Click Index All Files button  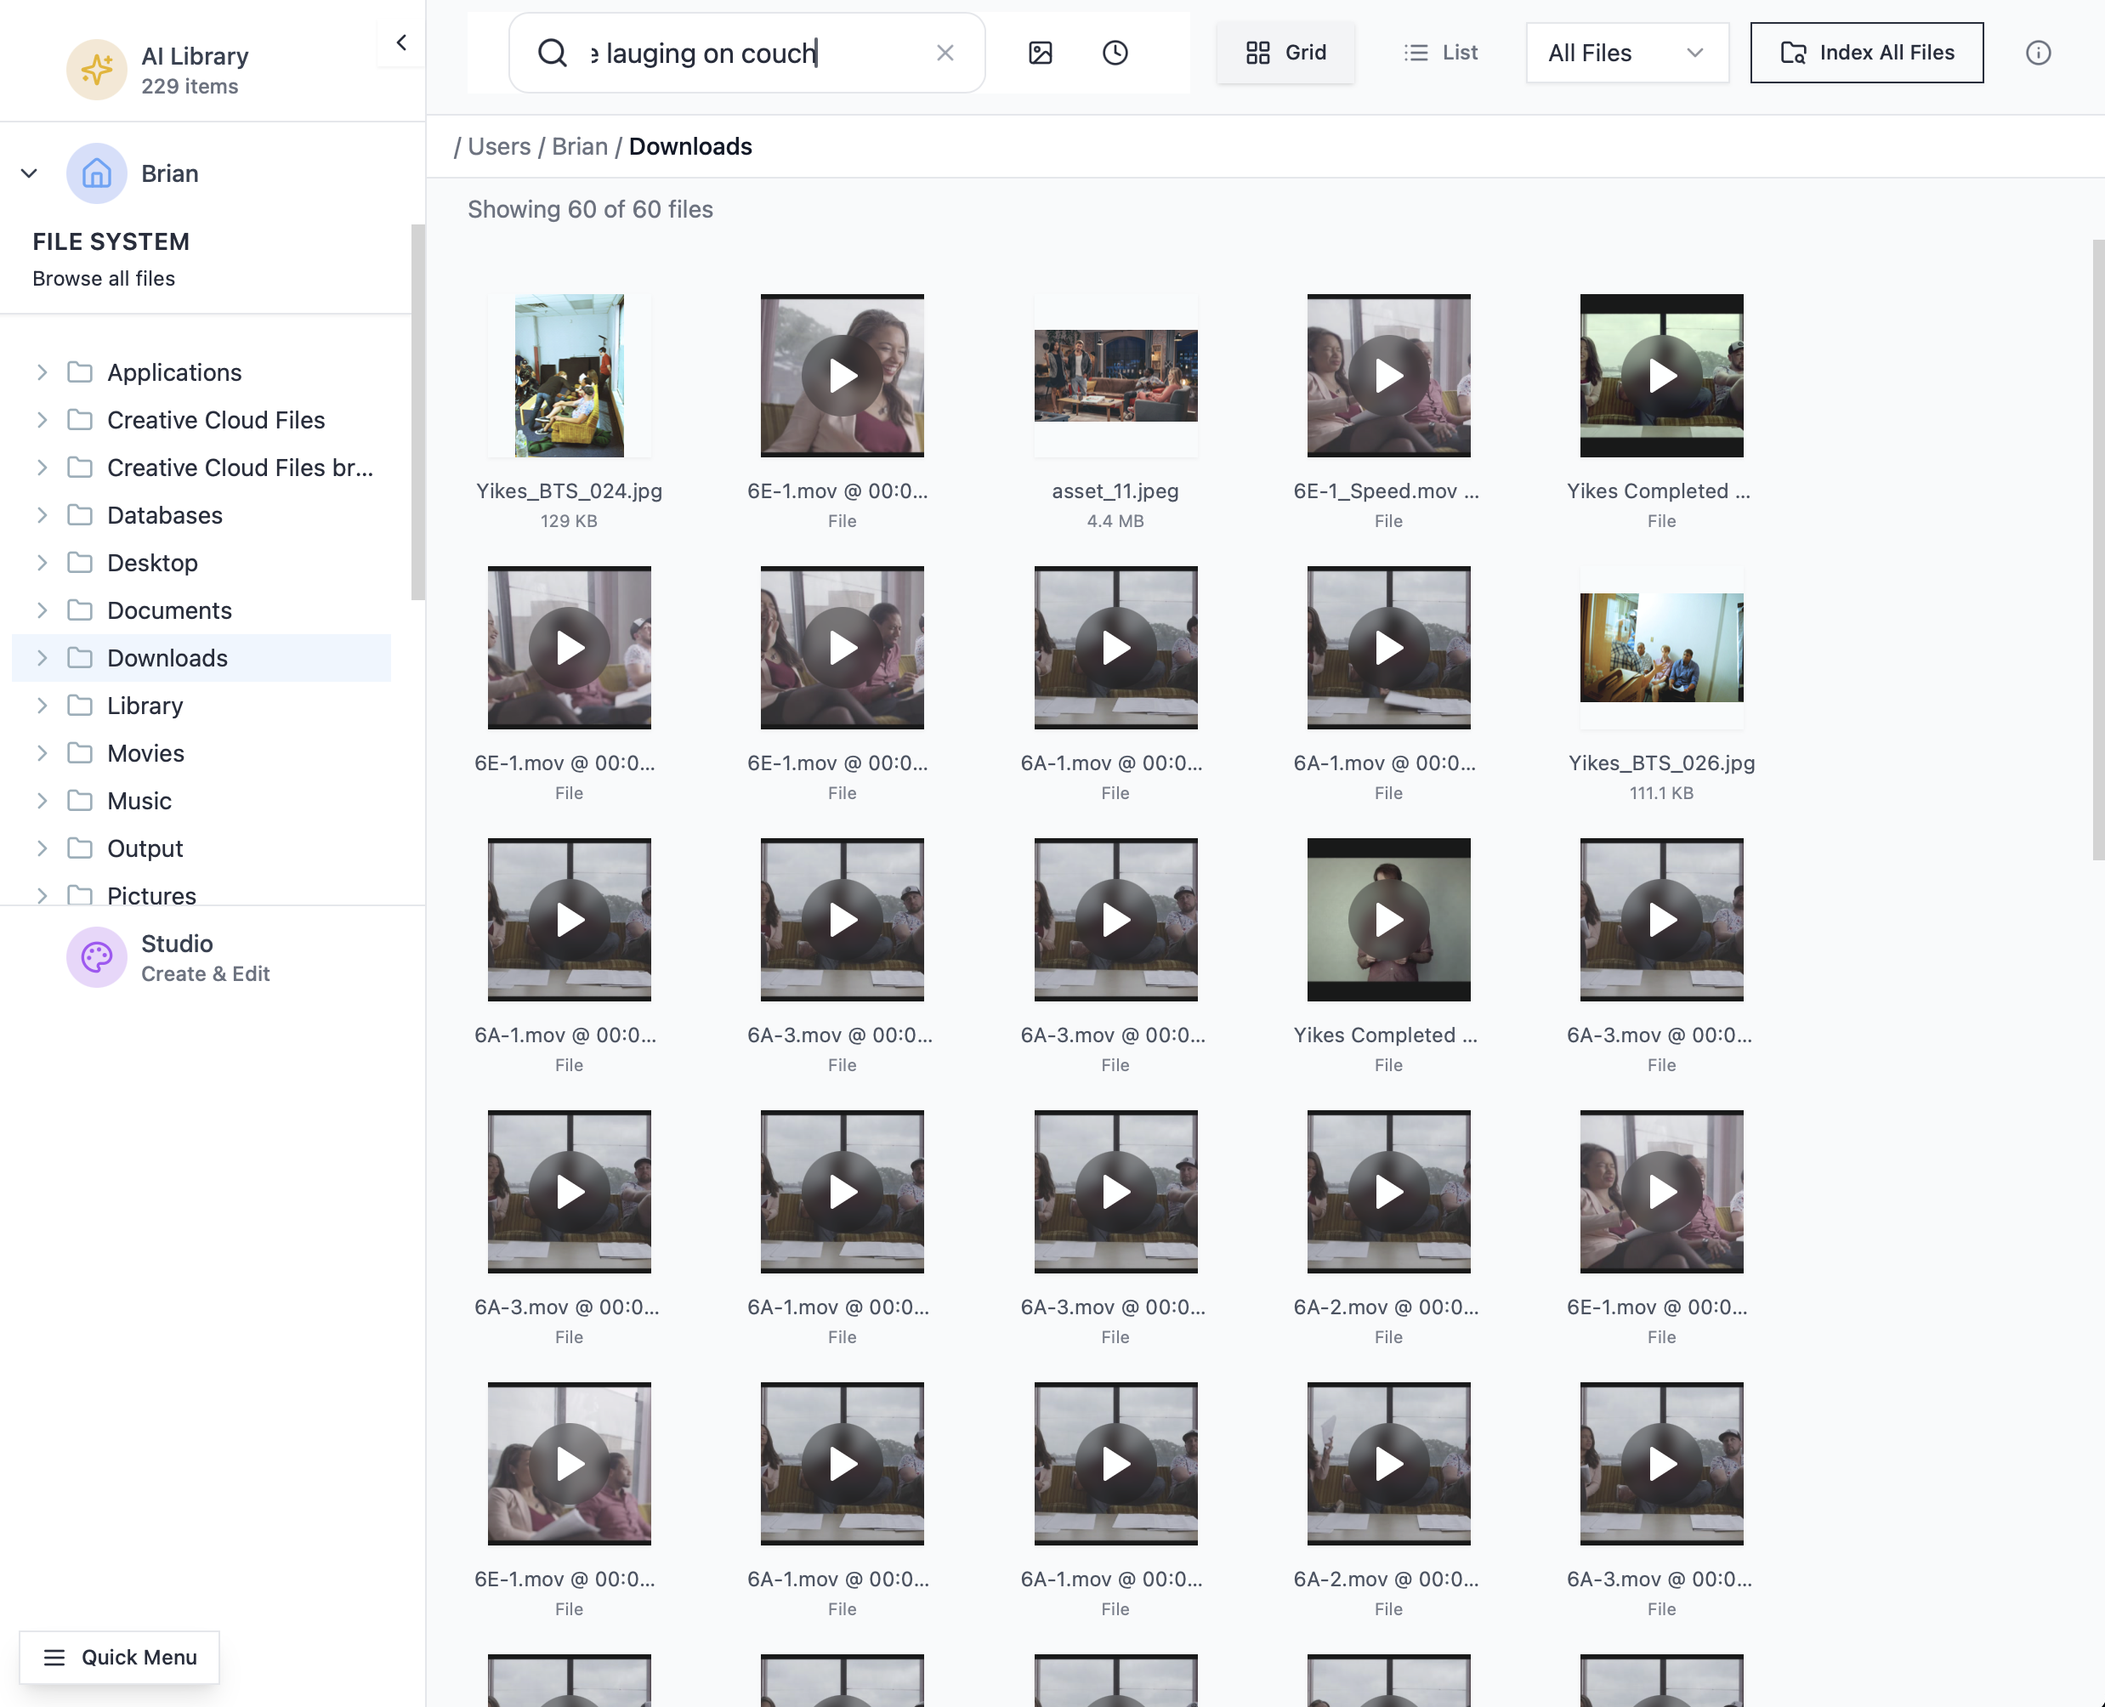pos(1866,53)
